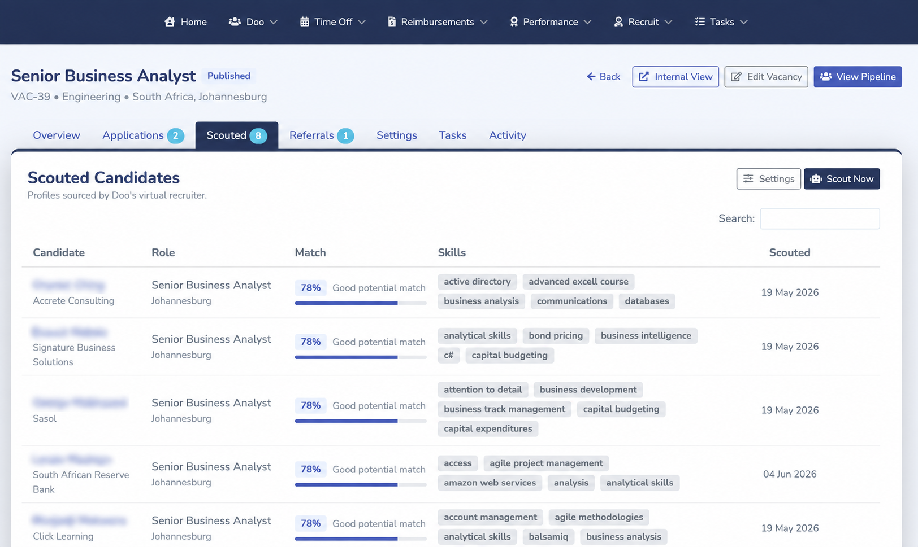Click the Tasks list icon
Image resolution: width=918 pixels, height=547 pixels.
click(700, 22)
